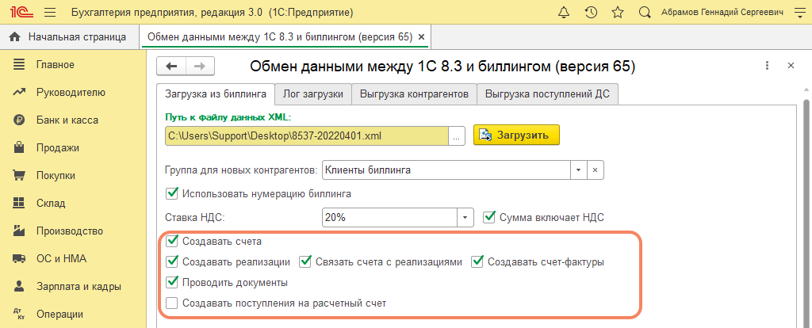Switch to the Выгрузка контрагентов tab

(x=414, y=94)
